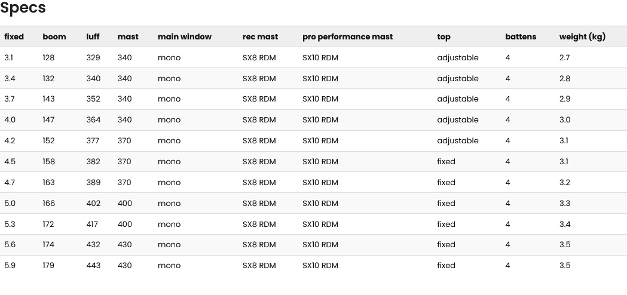Click luff value 377 in 4.2 row
Screen dimensions: 627x295
93,141
